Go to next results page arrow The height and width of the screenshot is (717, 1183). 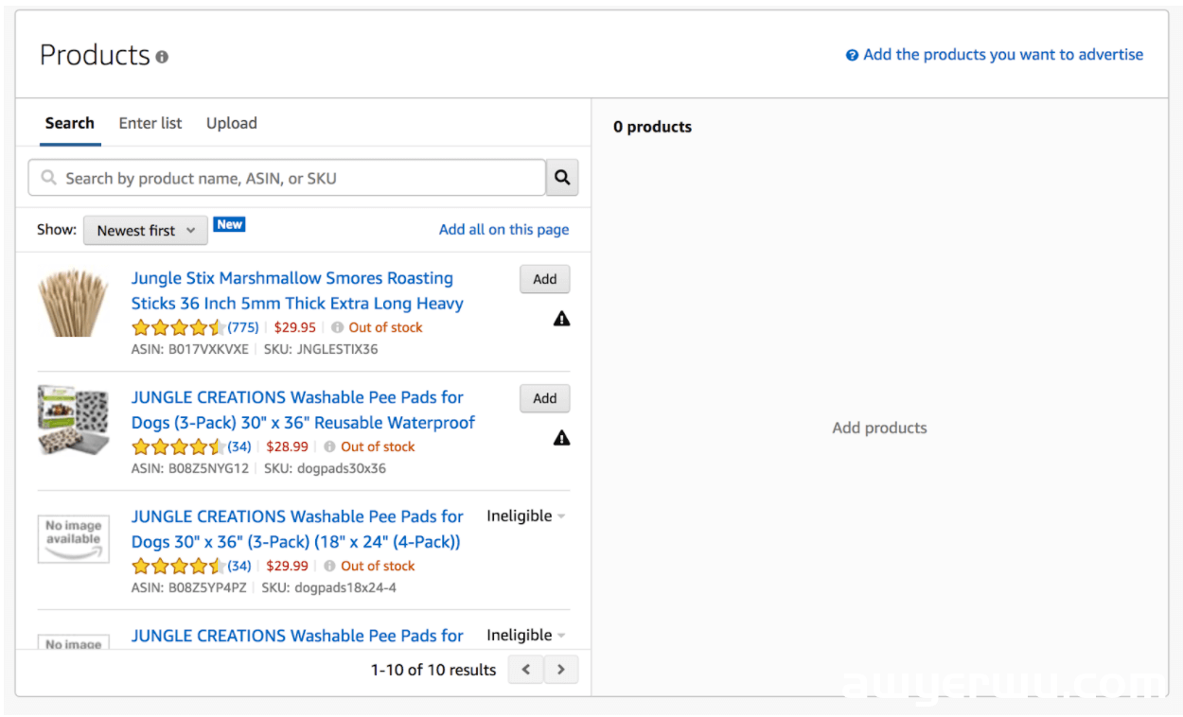561,670
